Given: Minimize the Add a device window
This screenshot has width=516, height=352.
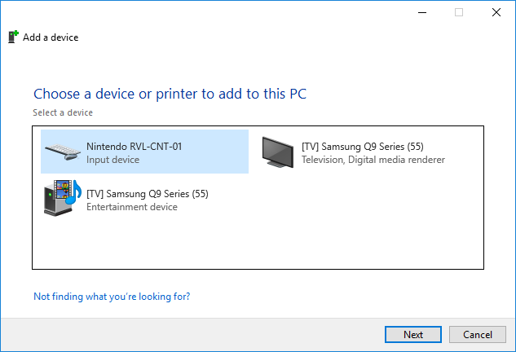Looking at the screenshot, I should pyautogui.click(x=422, y=12).
